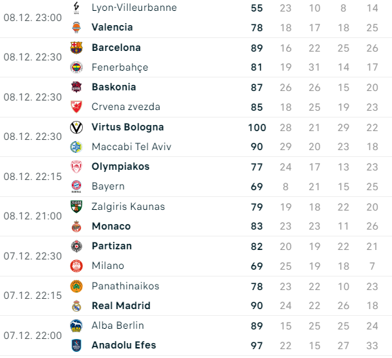The image size is (392, 358).
Task: Click the Barcelona club crest
Action: (76, 48)
